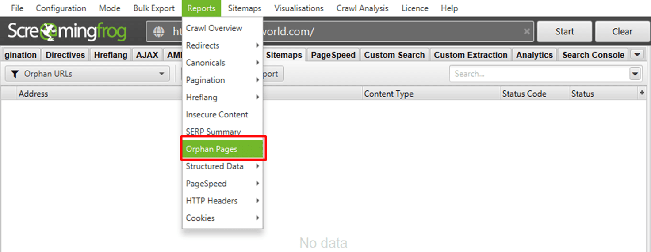Open the Bulk Export menu

[154, 8]
